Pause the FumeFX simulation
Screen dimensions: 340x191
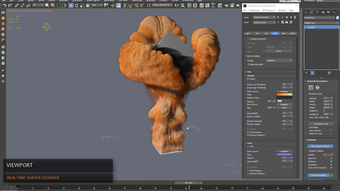282,17
